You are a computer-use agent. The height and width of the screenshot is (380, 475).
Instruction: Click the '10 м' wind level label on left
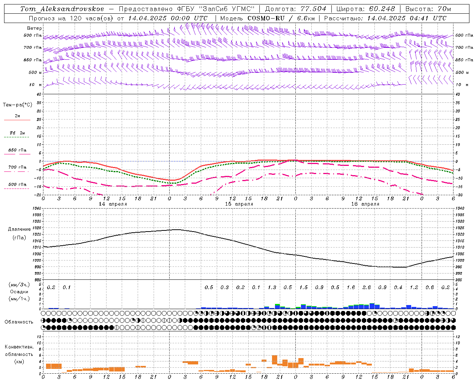[36, 85]
